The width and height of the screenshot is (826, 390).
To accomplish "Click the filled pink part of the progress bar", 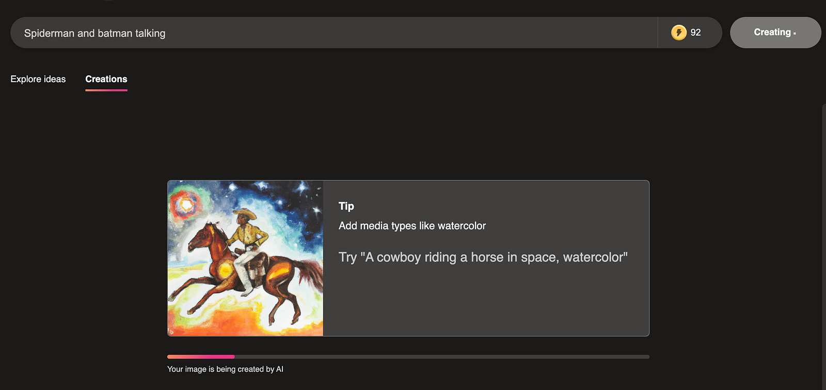I will tap(200, 356).
